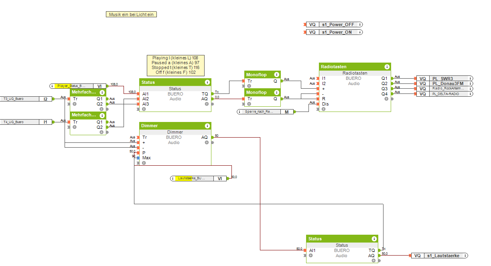491x266 pixels.
Task: Click info icon of Mehrfach block fed by T4_UG_Buero
Action: point(102,116)
